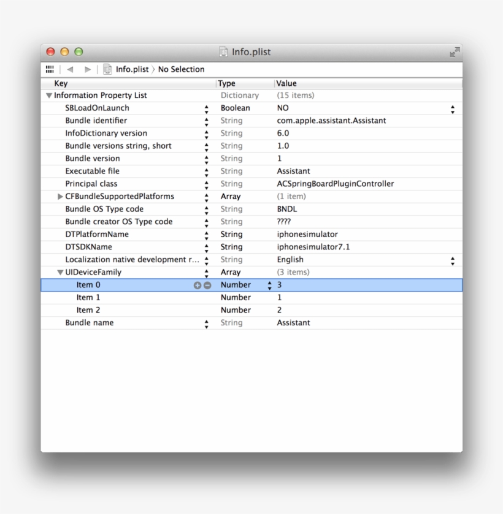Collapse the UIDeviceFamily array
Screen dimensions: 503x514
coord(60,273)
